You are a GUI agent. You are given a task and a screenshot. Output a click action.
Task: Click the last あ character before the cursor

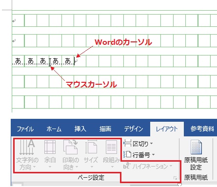pyautogui.click(x=68, y=61)
